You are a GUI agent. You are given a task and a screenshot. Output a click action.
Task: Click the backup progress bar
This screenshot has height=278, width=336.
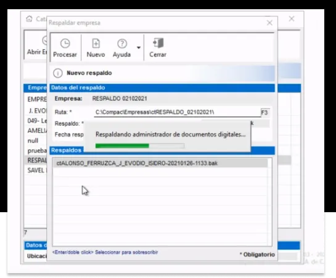[140, 146]
